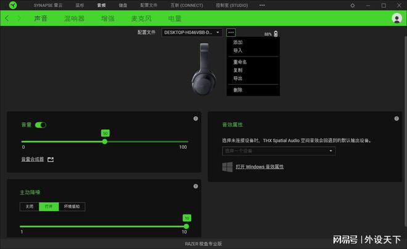The image size is (407, 249).
Task: Expand the 选择一个设备 device dropdown
Action: pyautogui.click(x=279, y=151)
